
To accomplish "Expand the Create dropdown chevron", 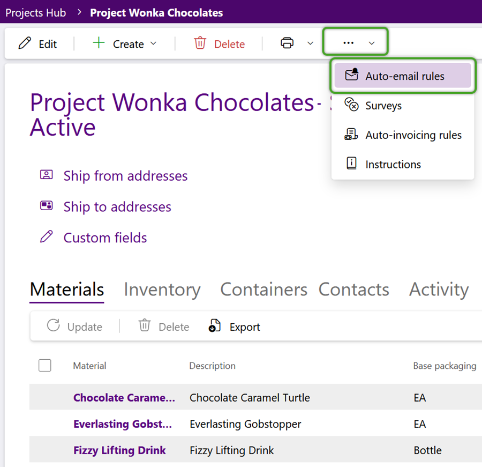I will point(153,43).
